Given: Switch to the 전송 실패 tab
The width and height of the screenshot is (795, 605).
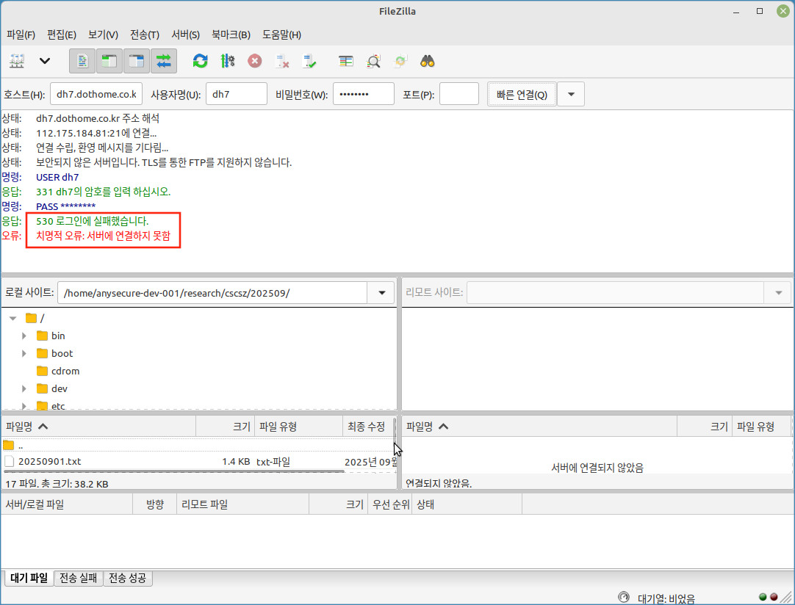Looking at the screenshot, I should (78, 578).
